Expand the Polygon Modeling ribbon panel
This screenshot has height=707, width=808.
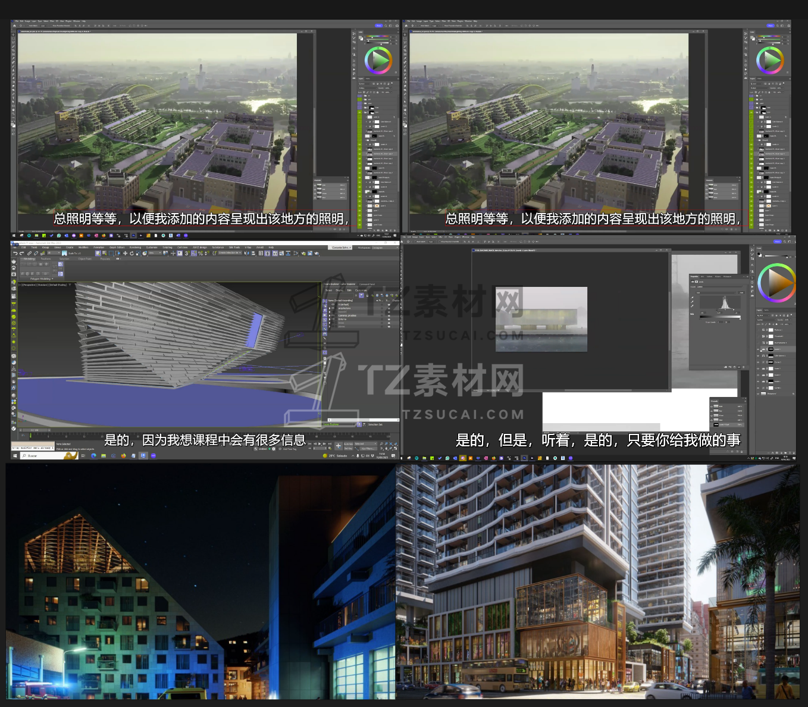click(42, 279)
